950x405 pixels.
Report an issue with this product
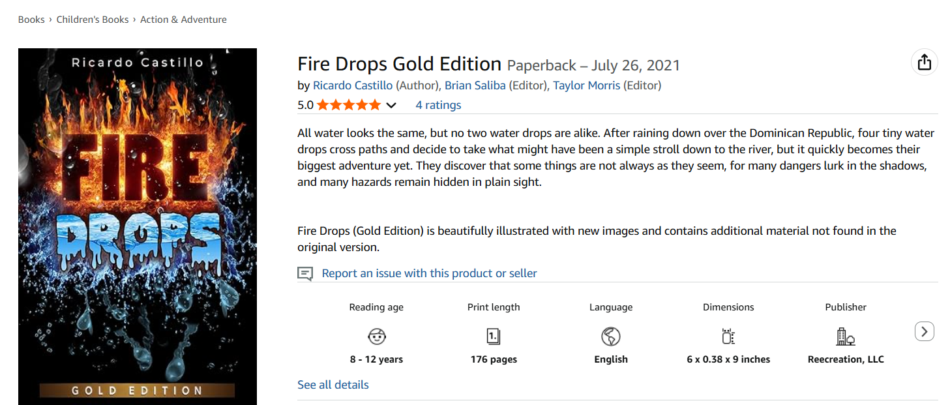[x=429, y=273]
